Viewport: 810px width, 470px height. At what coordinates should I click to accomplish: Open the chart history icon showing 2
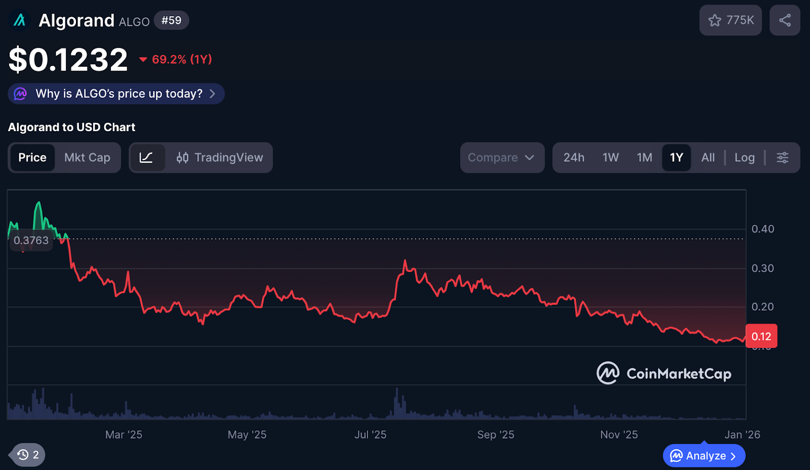click(26, 455)
